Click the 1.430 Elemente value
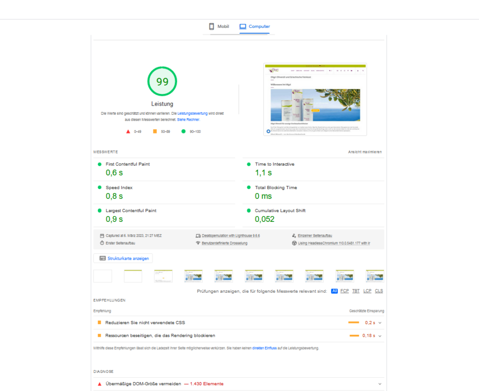Image resolution: width=479 pixels, height=391 pixels. (x=207, y=384)
